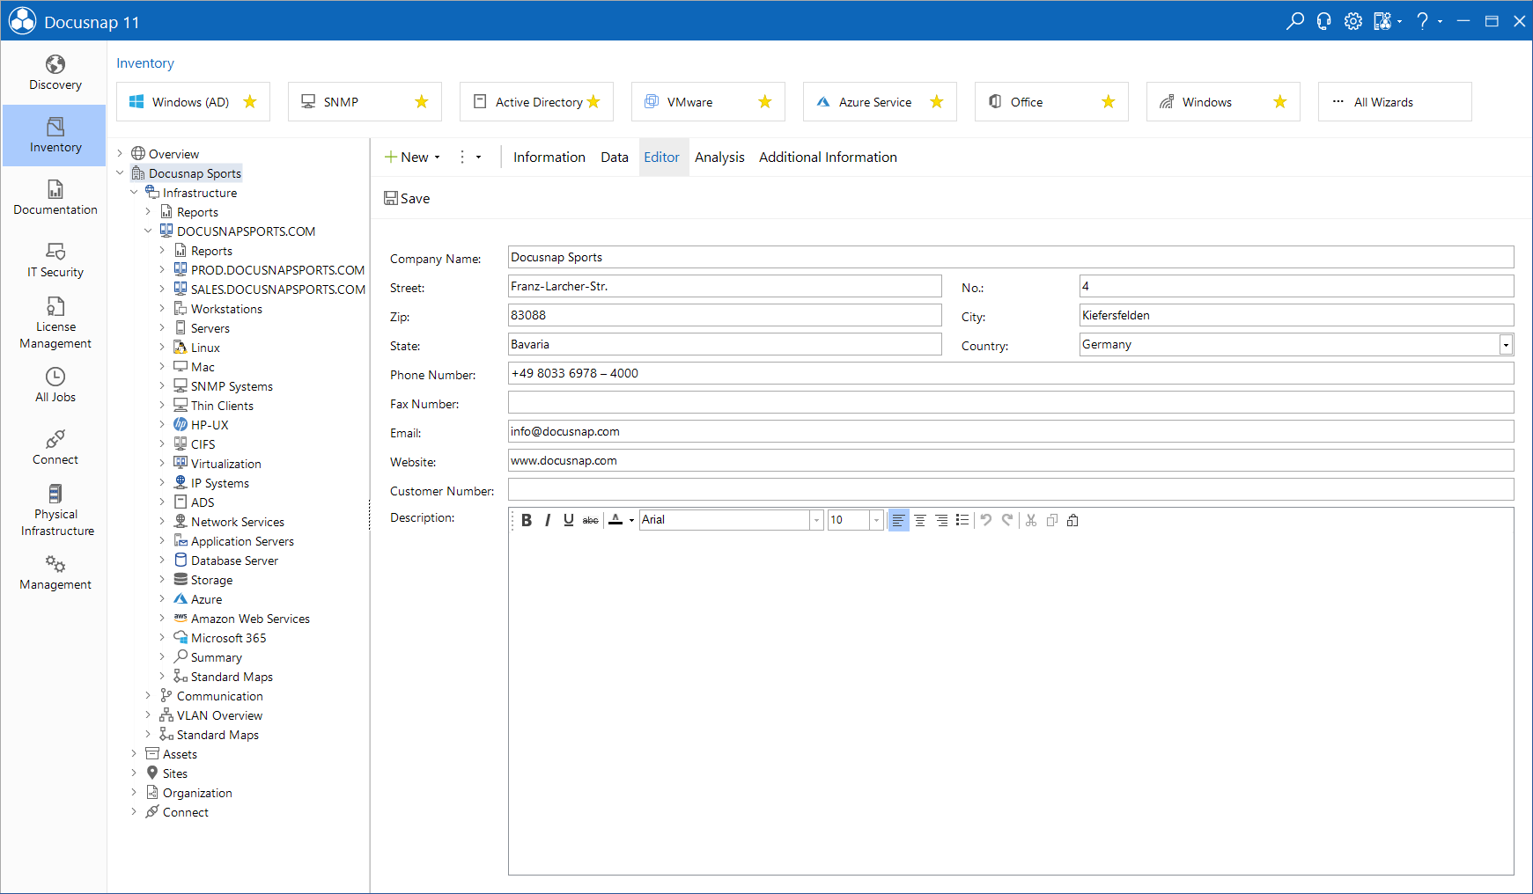Expand the Workstations tree node
Viewport: 1533px width, 894px height.
tap(162, 309)
